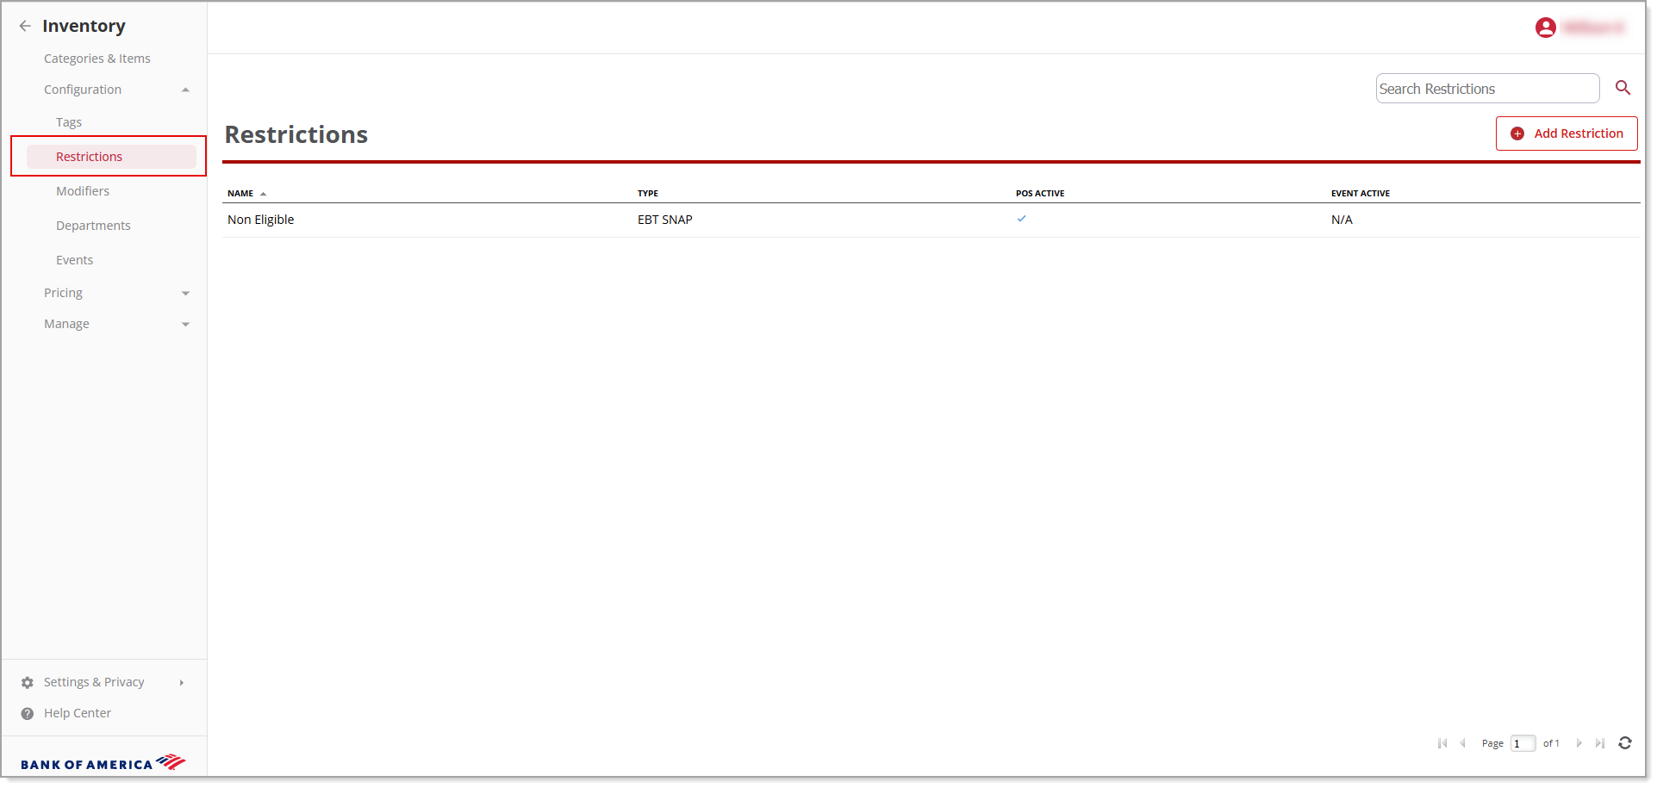Screen dimensions: 1657x788
Task: Open the Modifiers menu item
Action: click(x=83, y=190)
